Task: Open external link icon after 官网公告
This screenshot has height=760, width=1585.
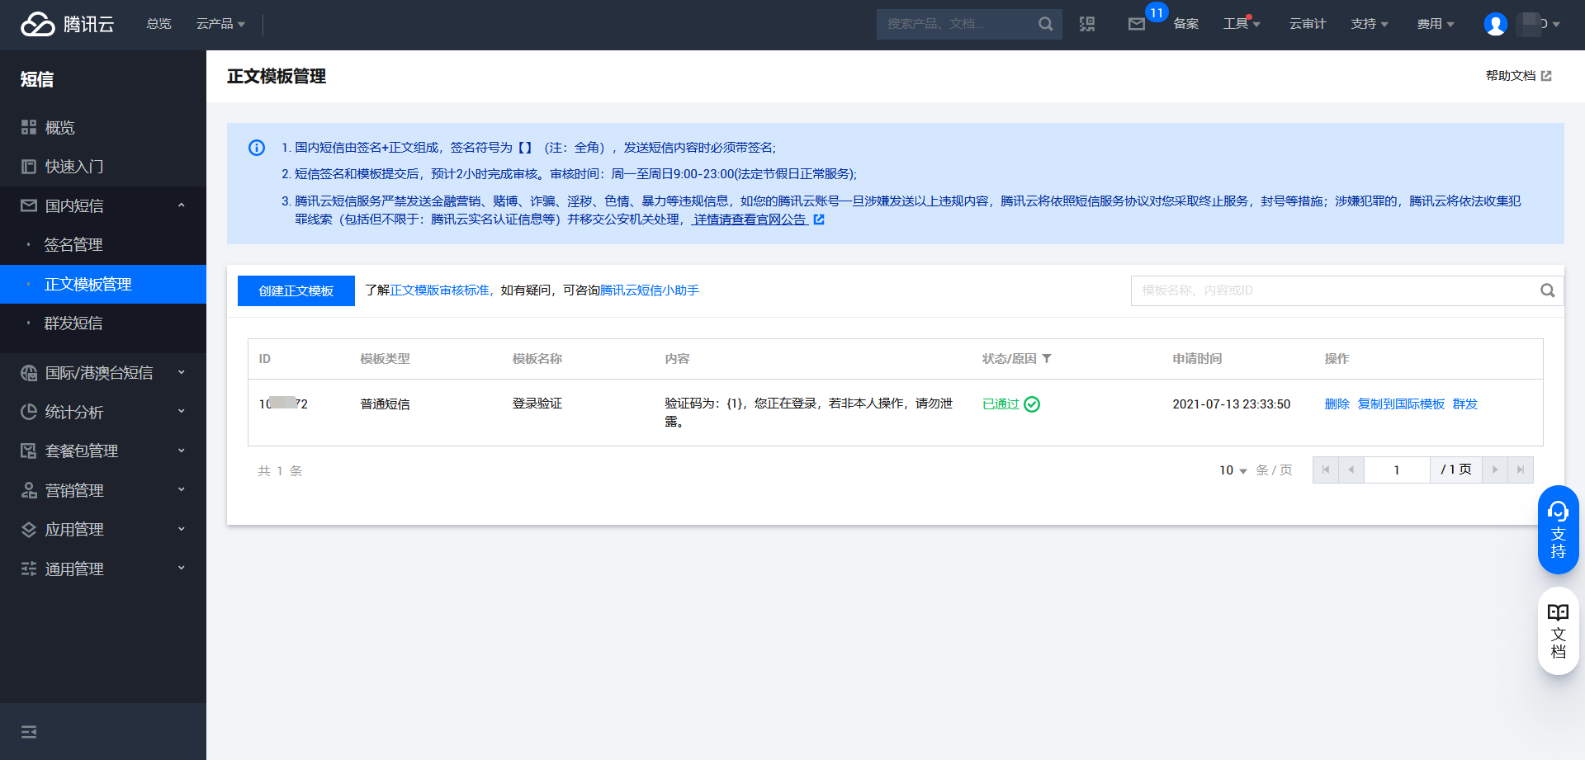Action: pyautogui.click(x=819, y=220)
